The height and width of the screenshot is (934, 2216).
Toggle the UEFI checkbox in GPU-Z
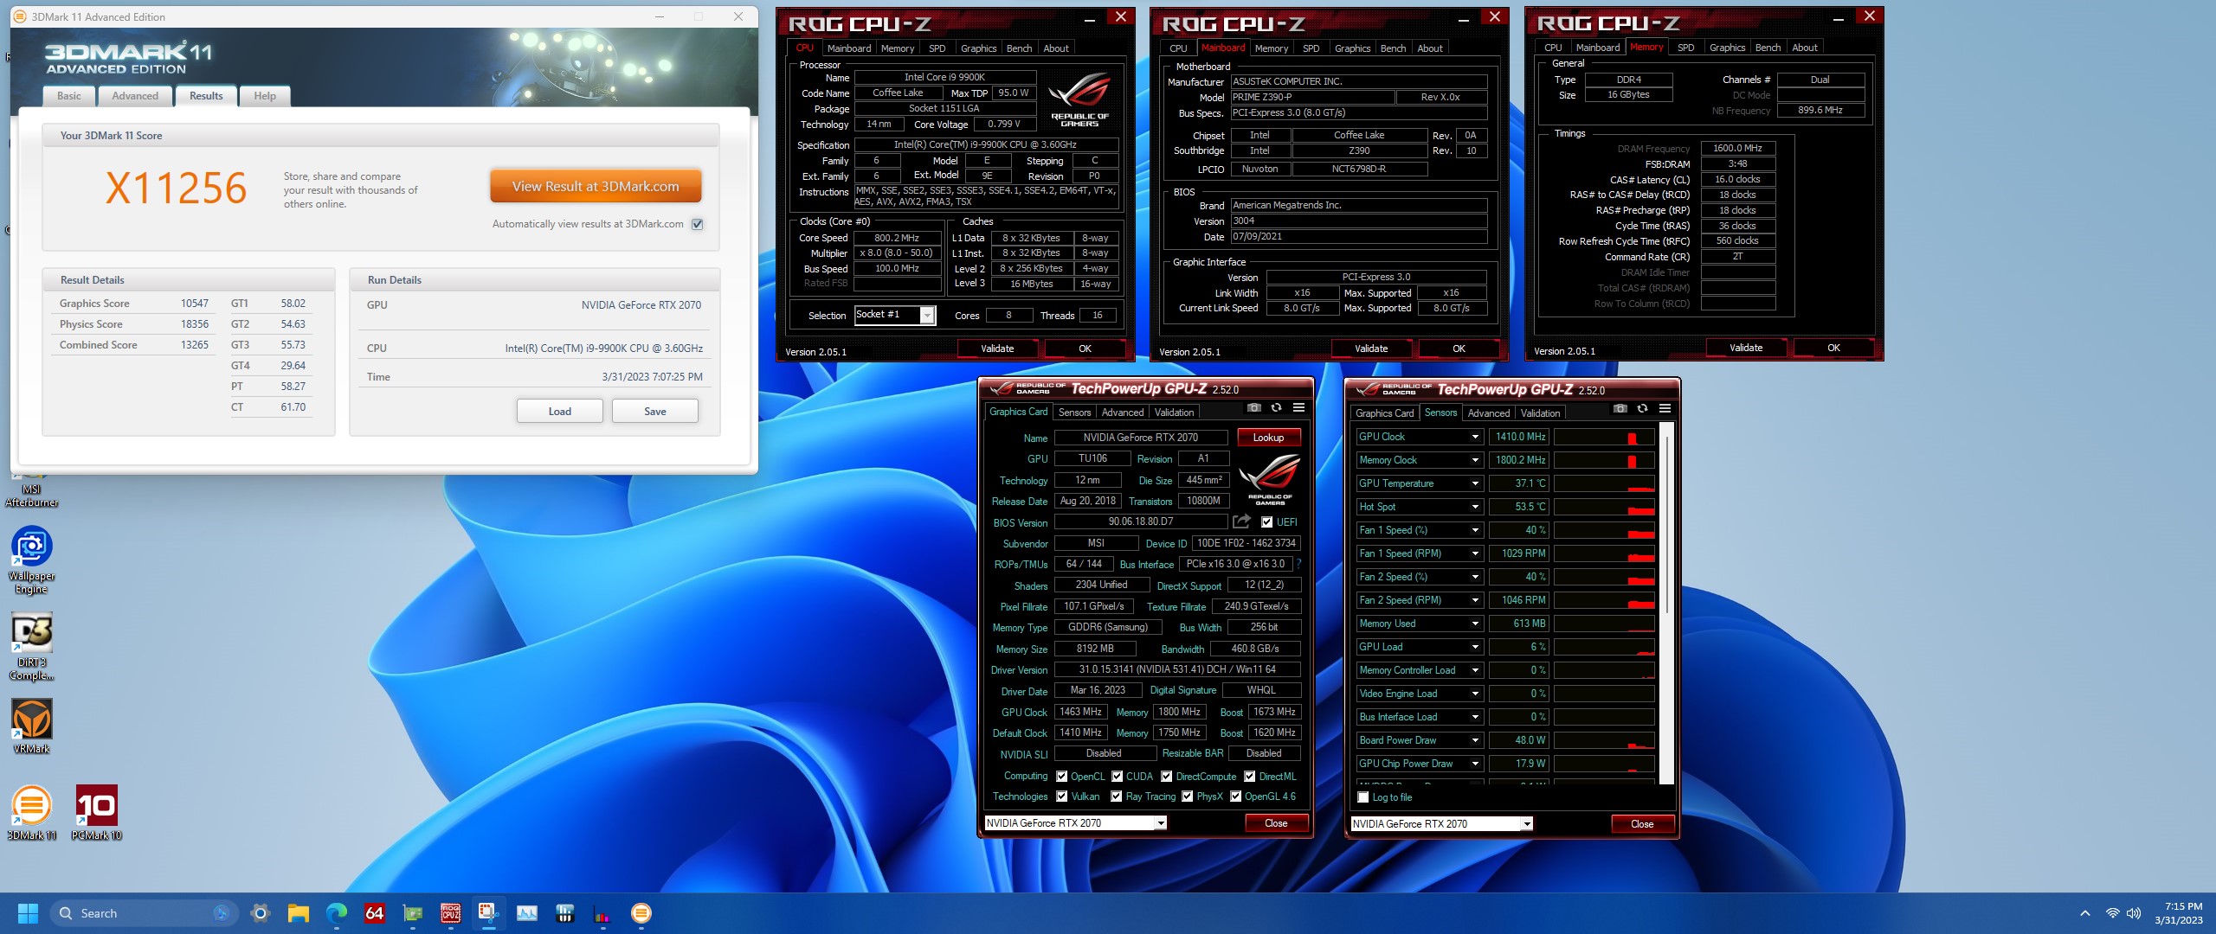point(1266,521)
